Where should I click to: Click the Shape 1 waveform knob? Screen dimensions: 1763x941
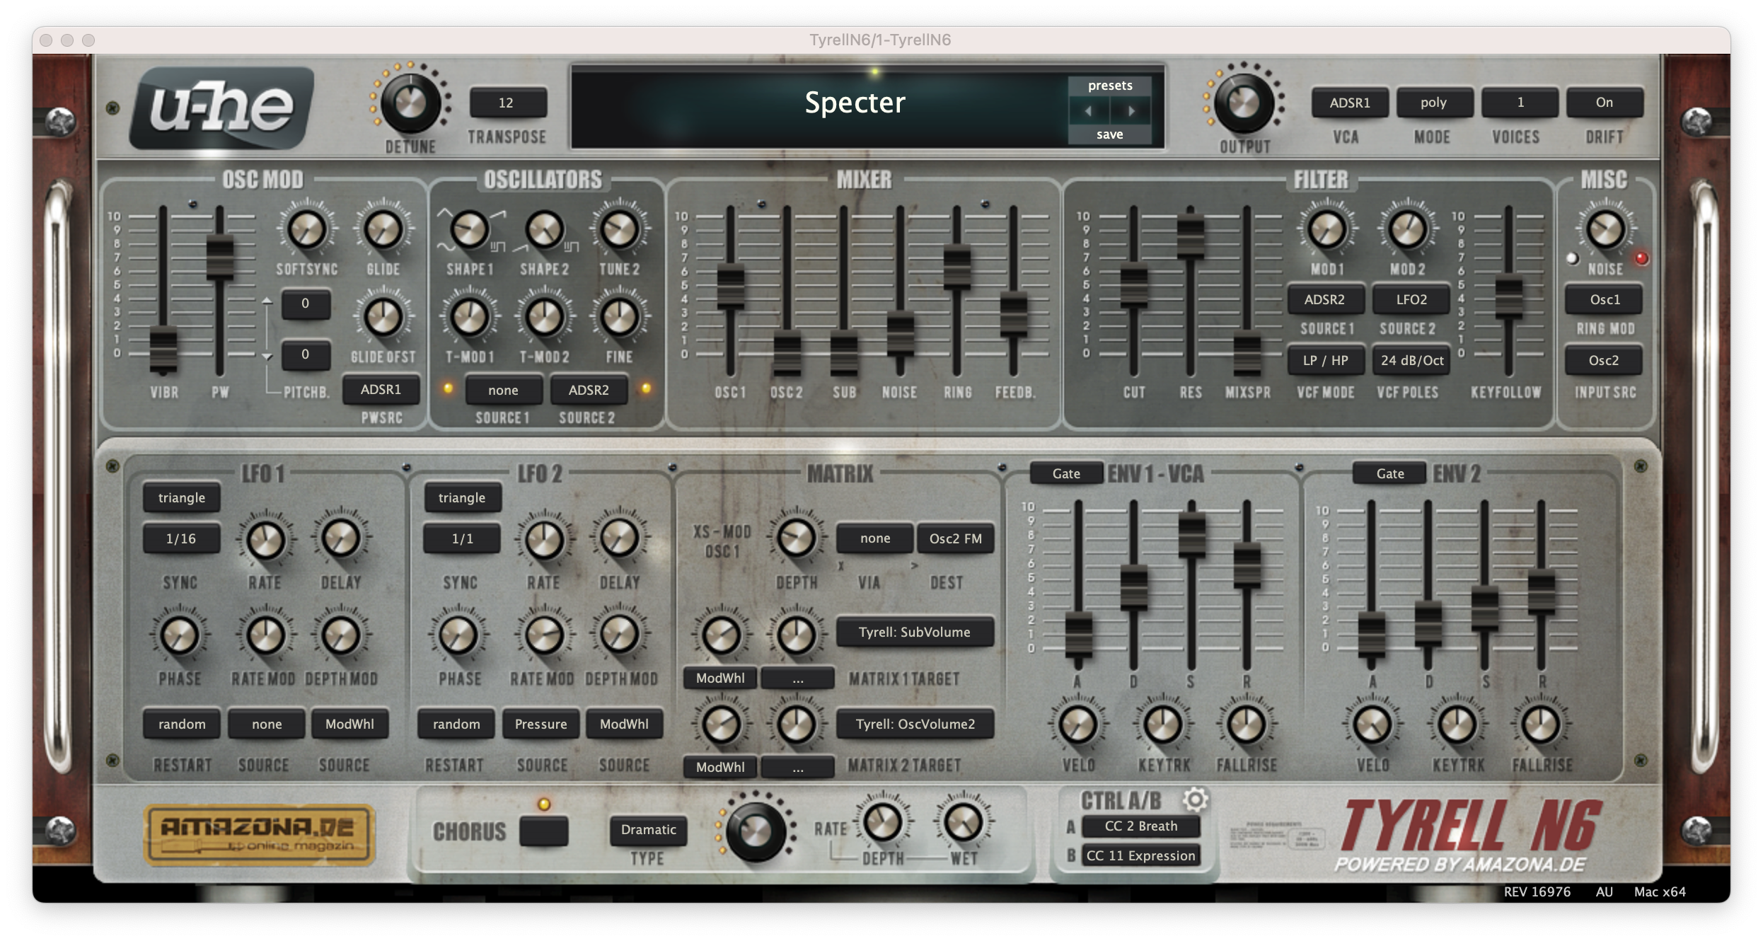pyautogui.click(x=470, y=230)
